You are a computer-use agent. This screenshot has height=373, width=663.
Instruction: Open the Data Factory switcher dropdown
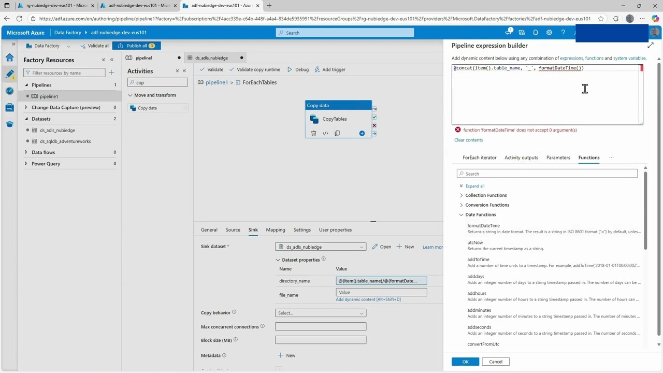coord(68,46)
